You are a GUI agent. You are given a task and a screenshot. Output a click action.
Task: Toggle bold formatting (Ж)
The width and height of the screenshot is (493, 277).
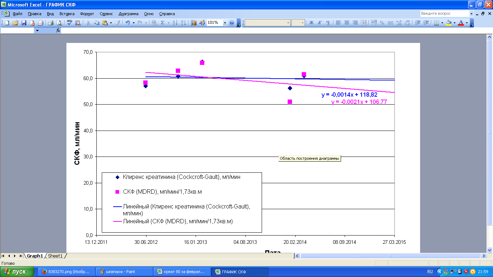311,23
